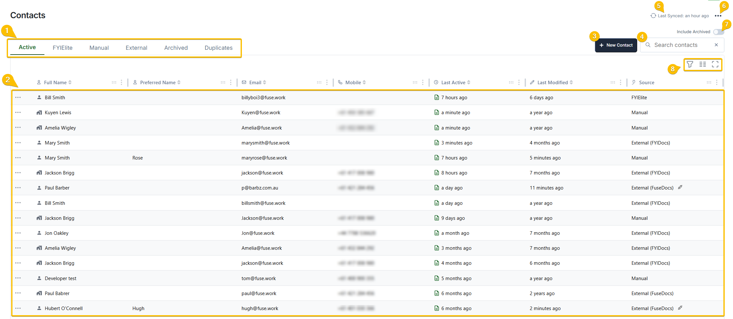Clear the search contacts field with X

click(716, 45)
